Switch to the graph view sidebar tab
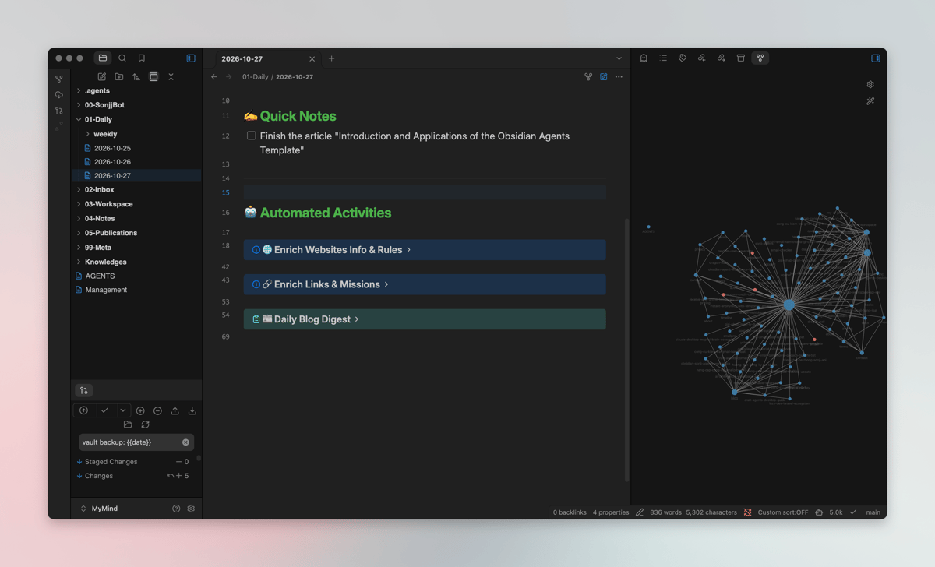Viewport: 935px width, 567px height. pyautogui.click(x=760, y=58)
